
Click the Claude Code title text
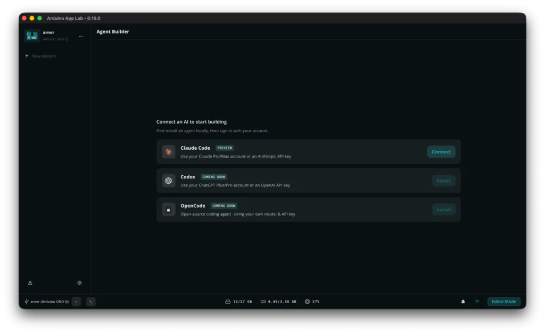click(x=195, y=148)
